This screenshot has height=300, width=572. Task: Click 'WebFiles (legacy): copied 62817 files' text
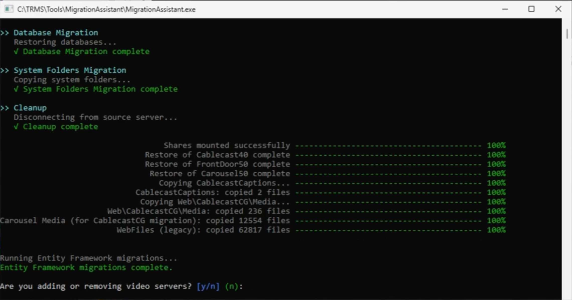click(x=203, y=230)
